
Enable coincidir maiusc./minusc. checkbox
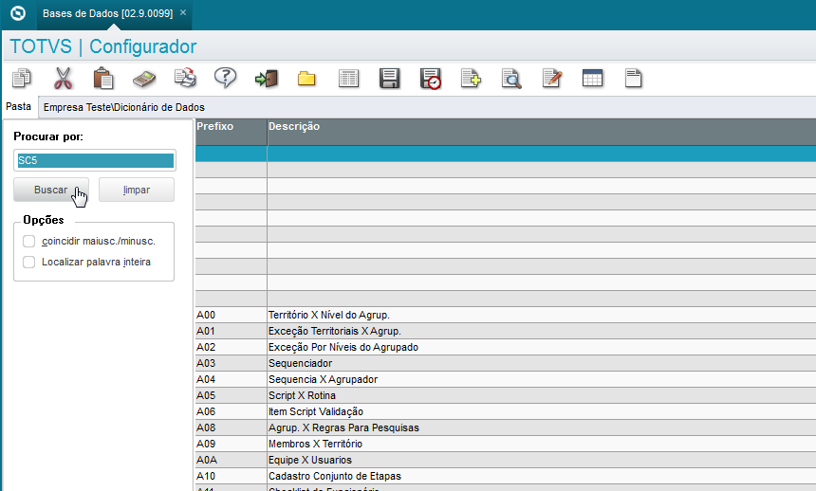[x=29, y=242]
